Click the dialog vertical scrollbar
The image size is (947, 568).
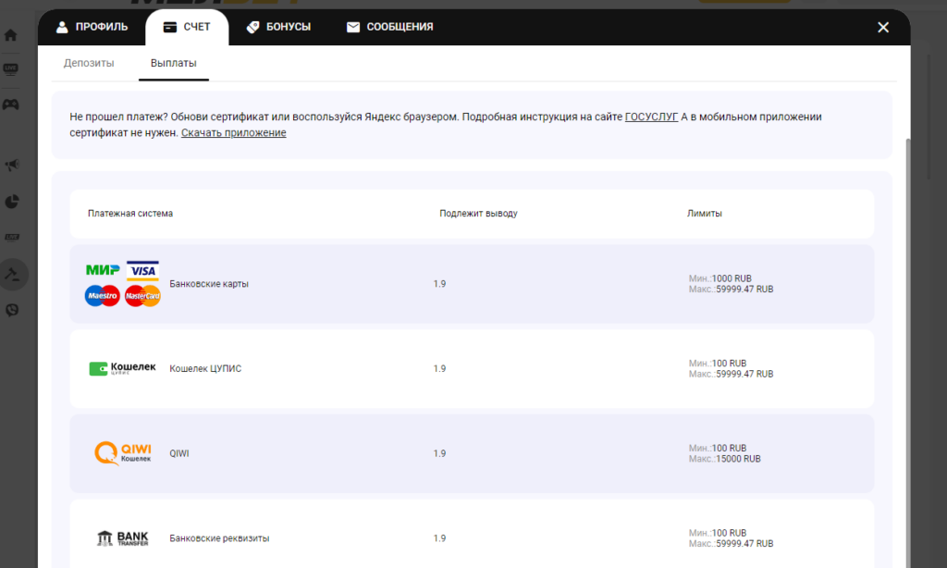[907, 353]
